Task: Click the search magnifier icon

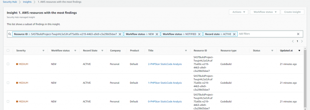Action: pyautogui.click(x=9, y=34)
